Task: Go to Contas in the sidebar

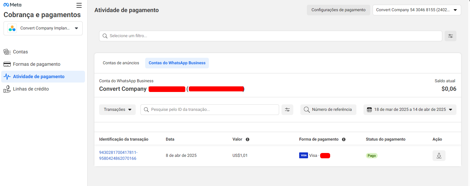Action: click(x=43, y=52)
